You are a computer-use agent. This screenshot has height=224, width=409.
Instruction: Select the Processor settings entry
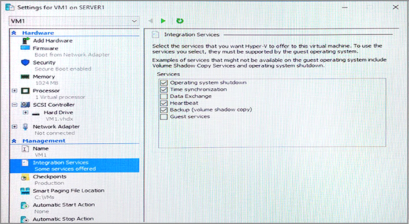point(46,91)
